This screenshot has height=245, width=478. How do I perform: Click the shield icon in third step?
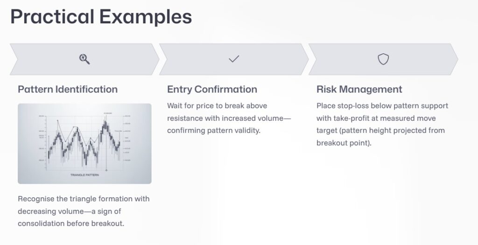(383, 59)
